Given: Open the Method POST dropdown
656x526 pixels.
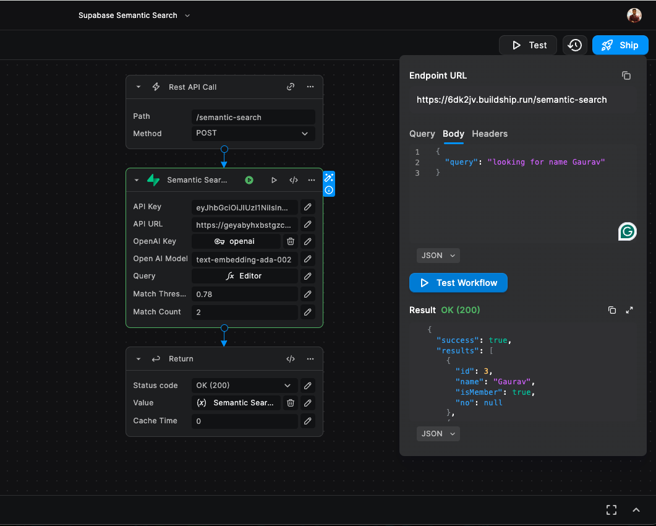Looking at the screenshot, I should point(253,134).
